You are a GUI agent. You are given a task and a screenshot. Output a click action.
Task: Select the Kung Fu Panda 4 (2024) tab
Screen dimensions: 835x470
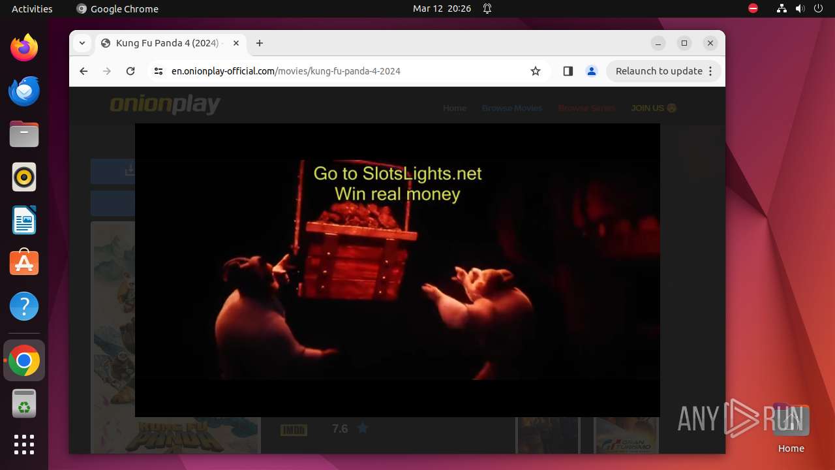[x=171, y=43]
